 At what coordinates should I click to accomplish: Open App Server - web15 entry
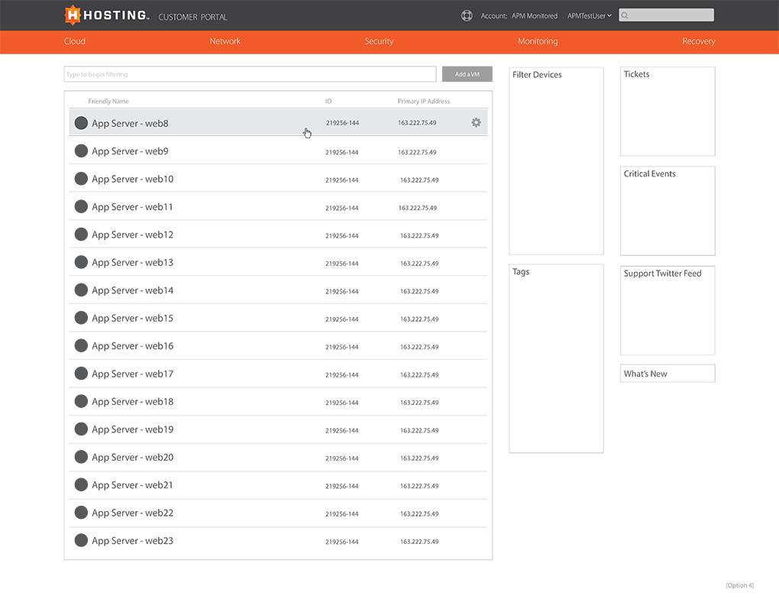click(132, 318)
